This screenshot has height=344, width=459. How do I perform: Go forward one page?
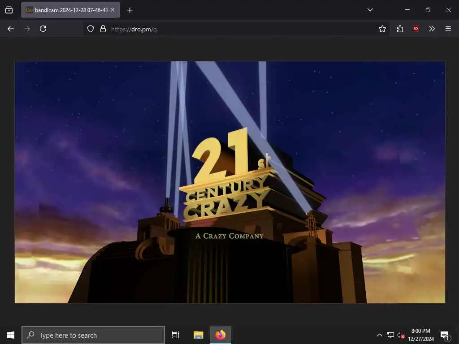27,29
